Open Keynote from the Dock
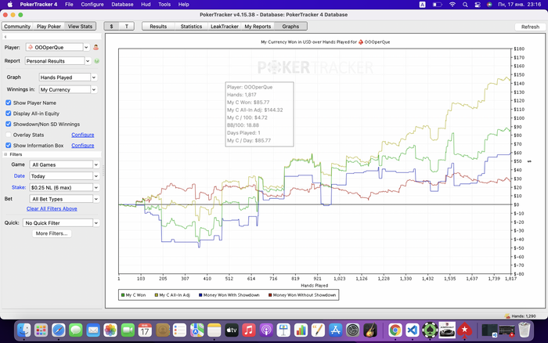This screenshot has height=343, width=548. tap(283, 330)
